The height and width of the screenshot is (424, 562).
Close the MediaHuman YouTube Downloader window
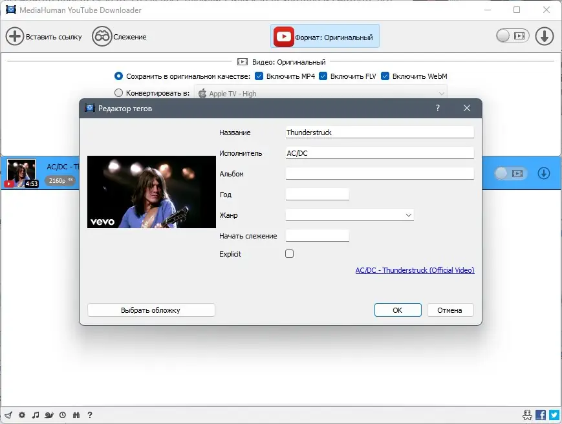tap(546, 10)
